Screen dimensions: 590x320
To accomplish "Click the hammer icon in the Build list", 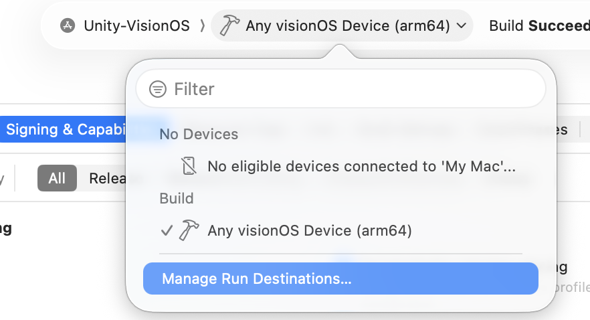I will (x=189, y=230).
